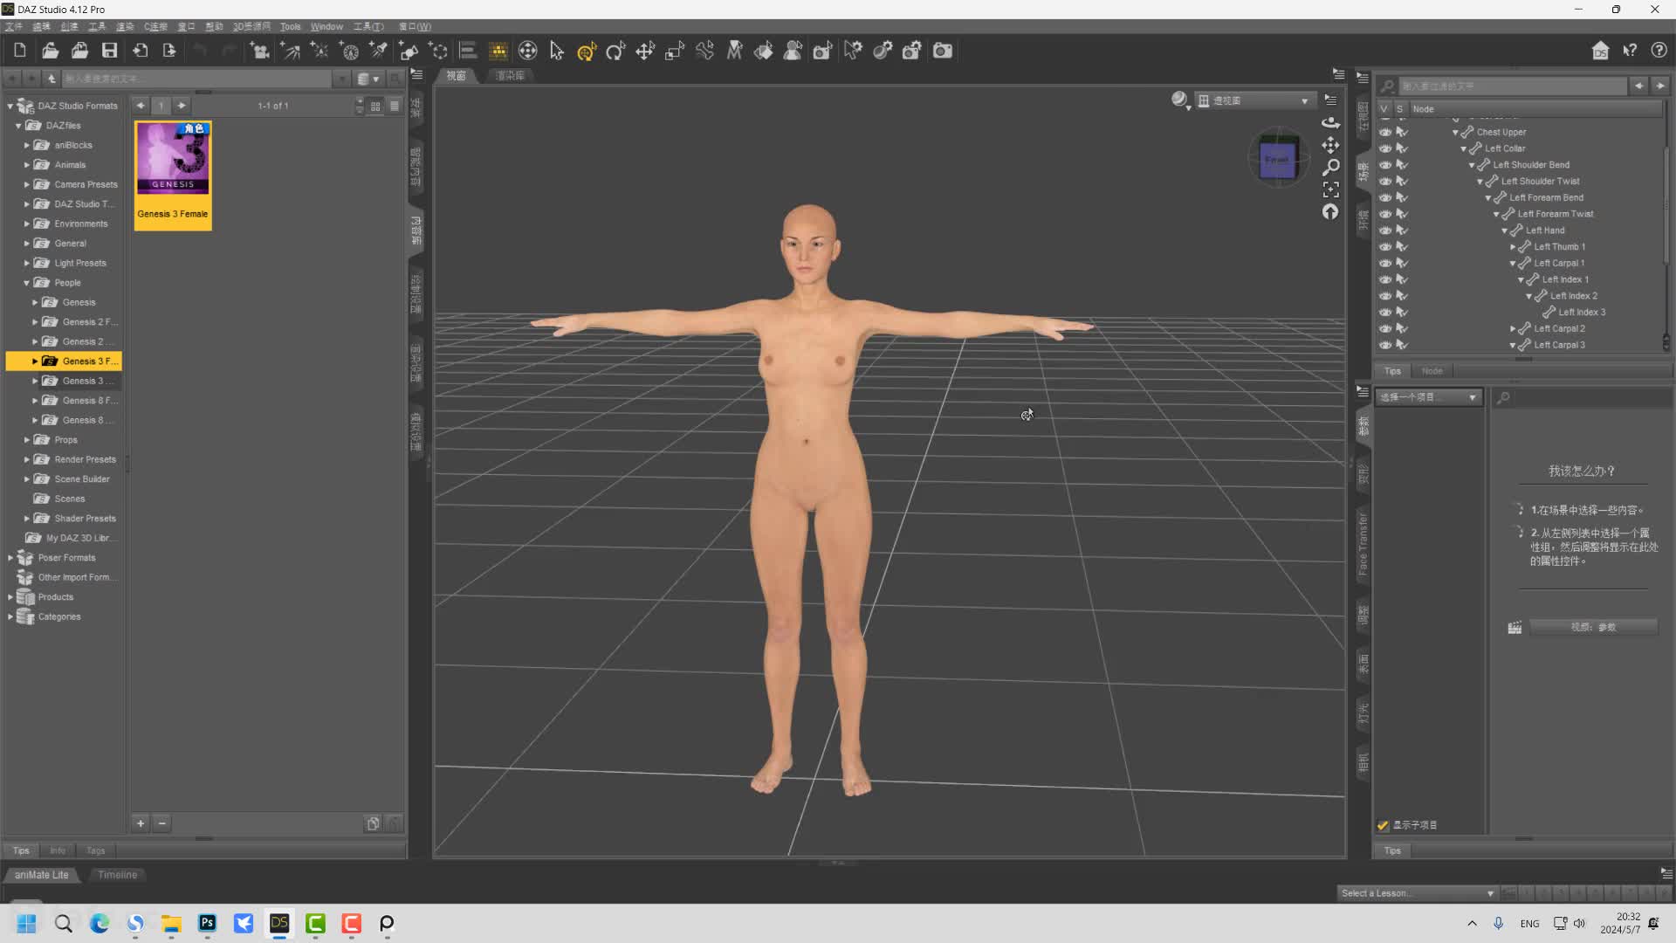Click the Scene pane filter text field
The width and height of the screenshot is (1676, 943).
coord(1514,86)
